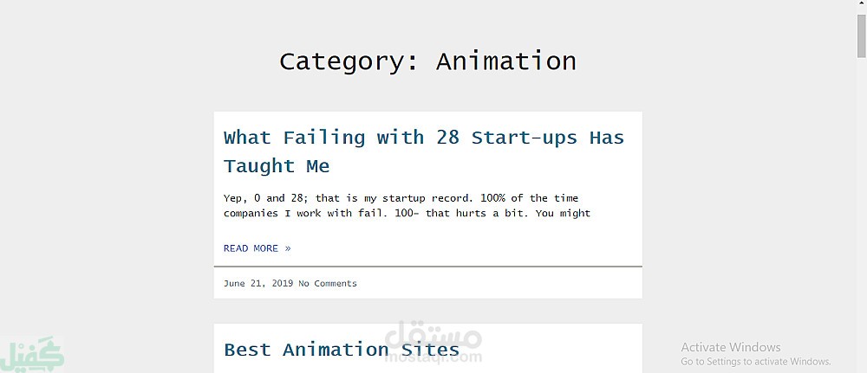Click the word 'Animation' in the page heading
The height and width of the screenshot is (373, 867).
tap(506, 61)
